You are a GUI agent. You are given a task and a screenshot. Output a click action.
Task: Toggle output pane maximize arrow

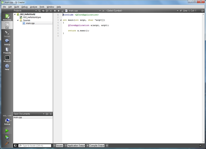point(200,146)
